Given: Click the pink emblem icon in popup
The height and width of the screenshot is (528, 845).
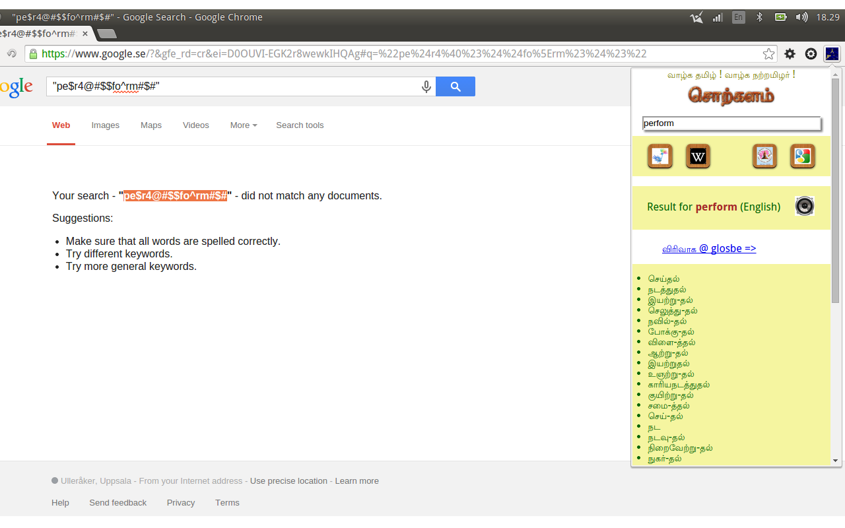Looking at the screenshot, I should tap(764, 156).
